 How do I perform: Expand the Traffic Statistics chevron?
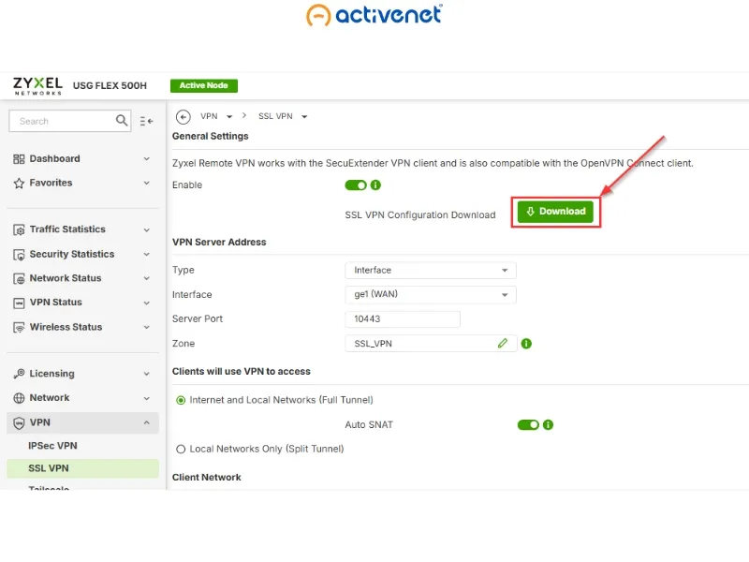(147, 229)
